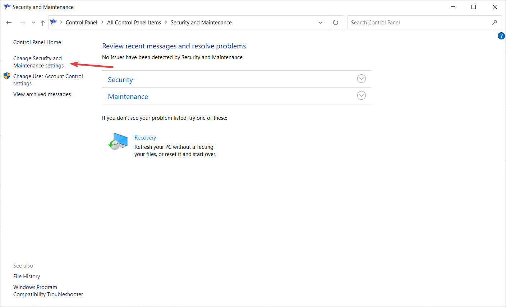This screenshot has width=506, height=307.
Task: Open Windows Program Compatibility Troubleshooter
Action: 48,291
